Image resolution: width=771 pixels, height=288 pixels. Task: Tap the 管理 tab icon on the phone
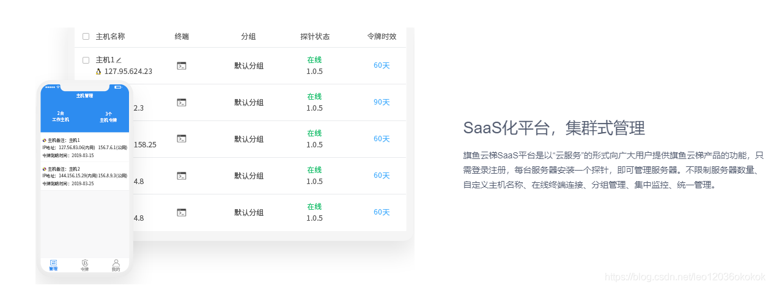coord(53,263)
